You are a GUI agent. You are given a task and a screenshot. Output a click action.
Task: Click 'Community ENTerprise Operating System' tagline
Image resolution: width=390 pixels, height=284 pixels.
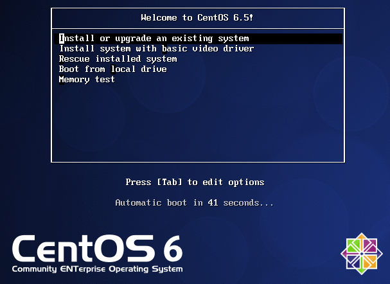[97, 269]
